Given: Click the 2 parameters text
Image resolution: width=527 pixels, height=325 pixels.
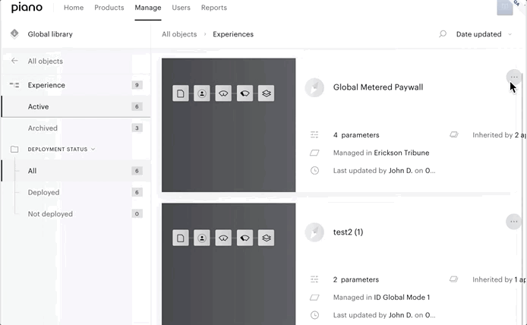Looking at the screenshot, I should click(x=356, y=279).
